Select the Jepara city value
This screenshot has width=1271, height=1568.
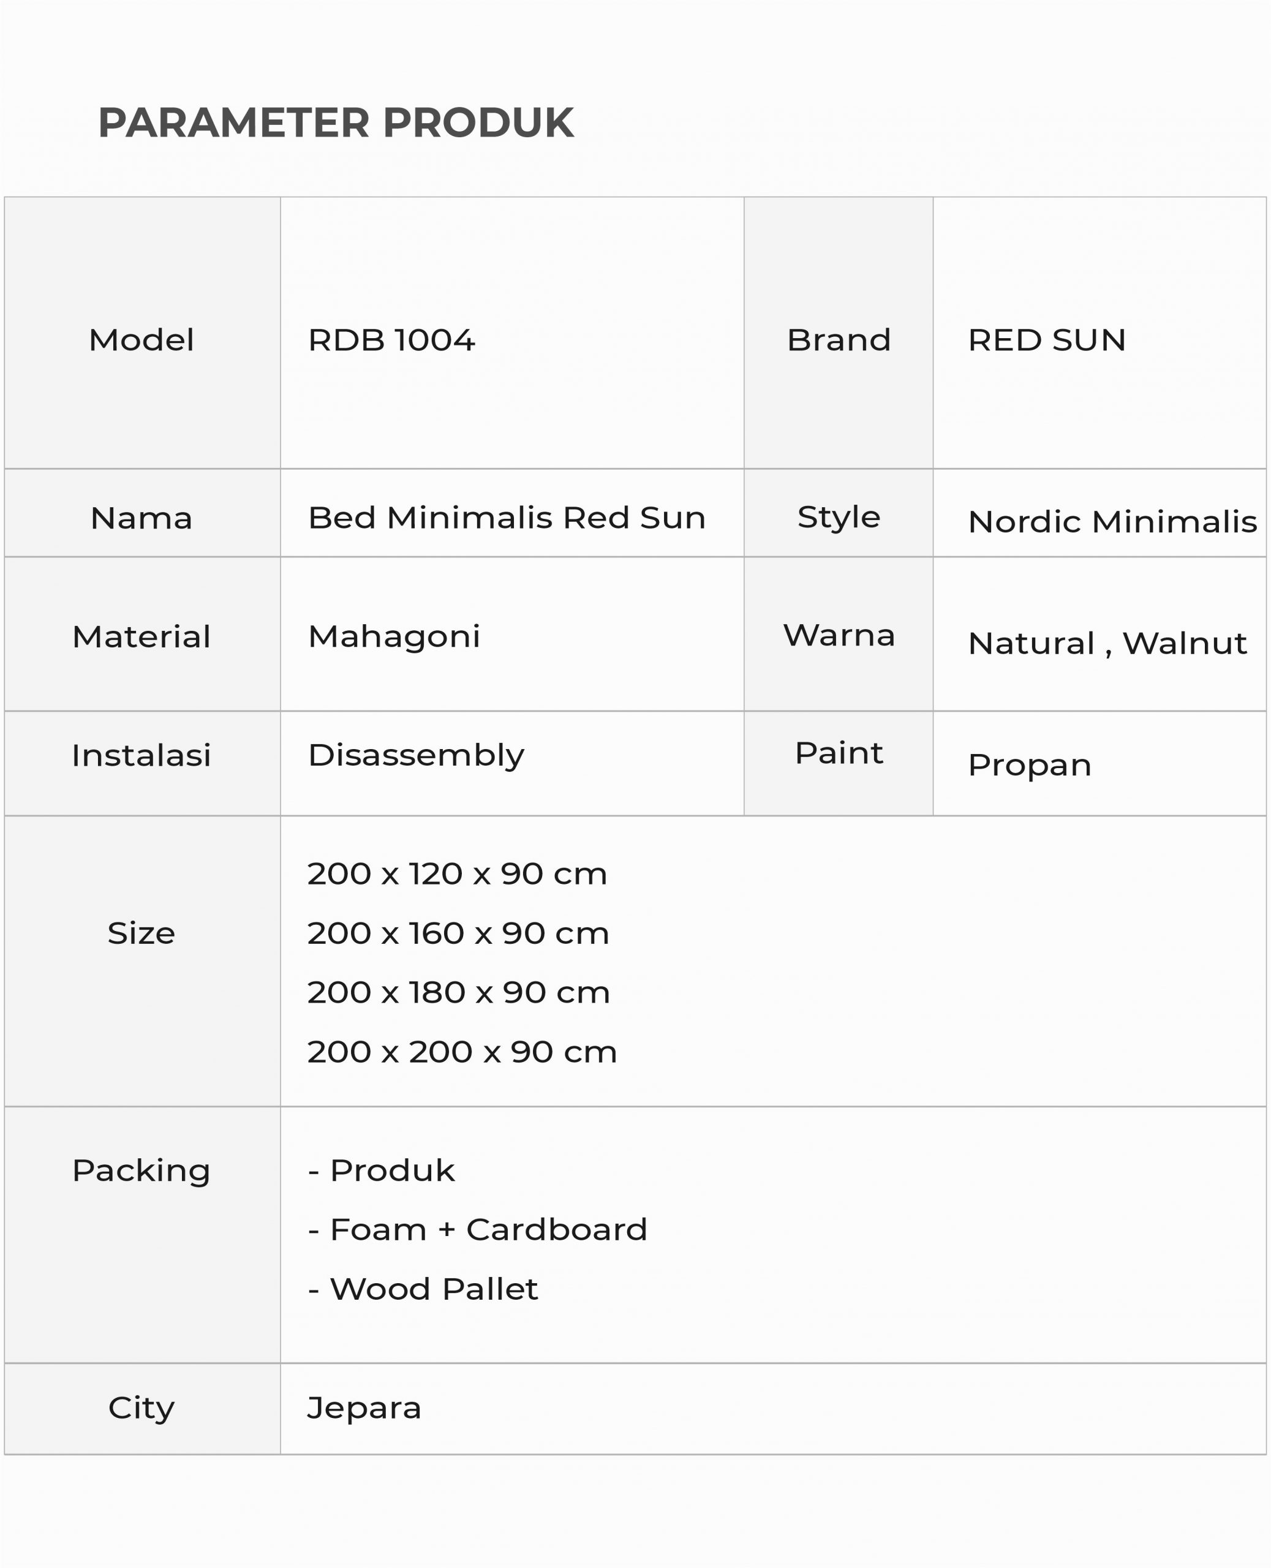point(364,1408)
